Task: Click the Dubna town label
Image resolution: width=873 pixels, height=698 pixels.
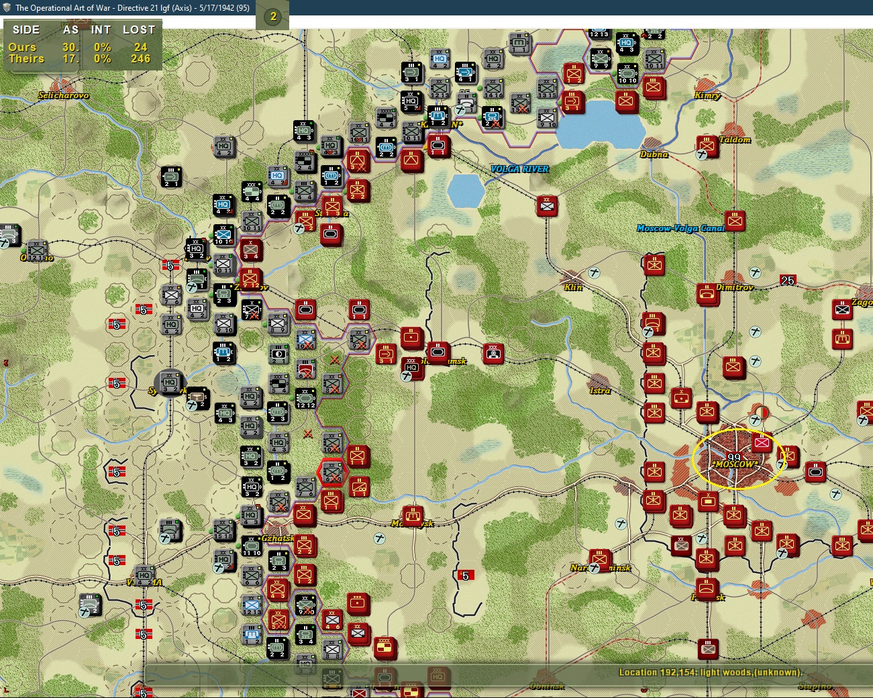Action: coord(654,154)
